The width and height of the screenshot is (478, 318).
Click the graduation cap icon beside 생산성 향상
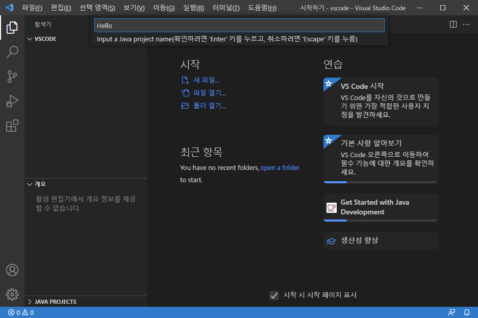click(332, 241)
